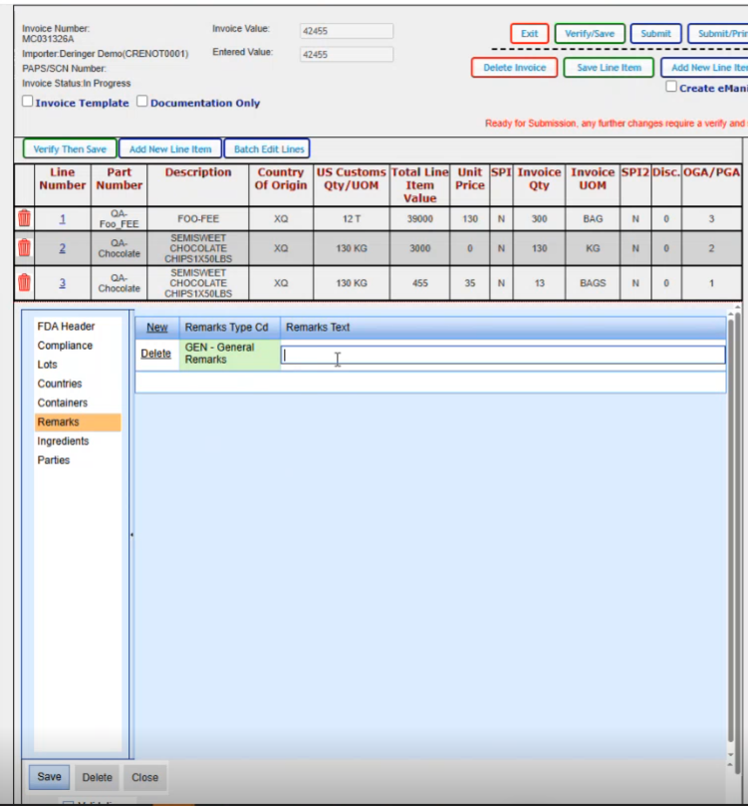This screenshot has height=806, width=748.
Task: Select the Ingredients sidebar item
Action: 63,441
